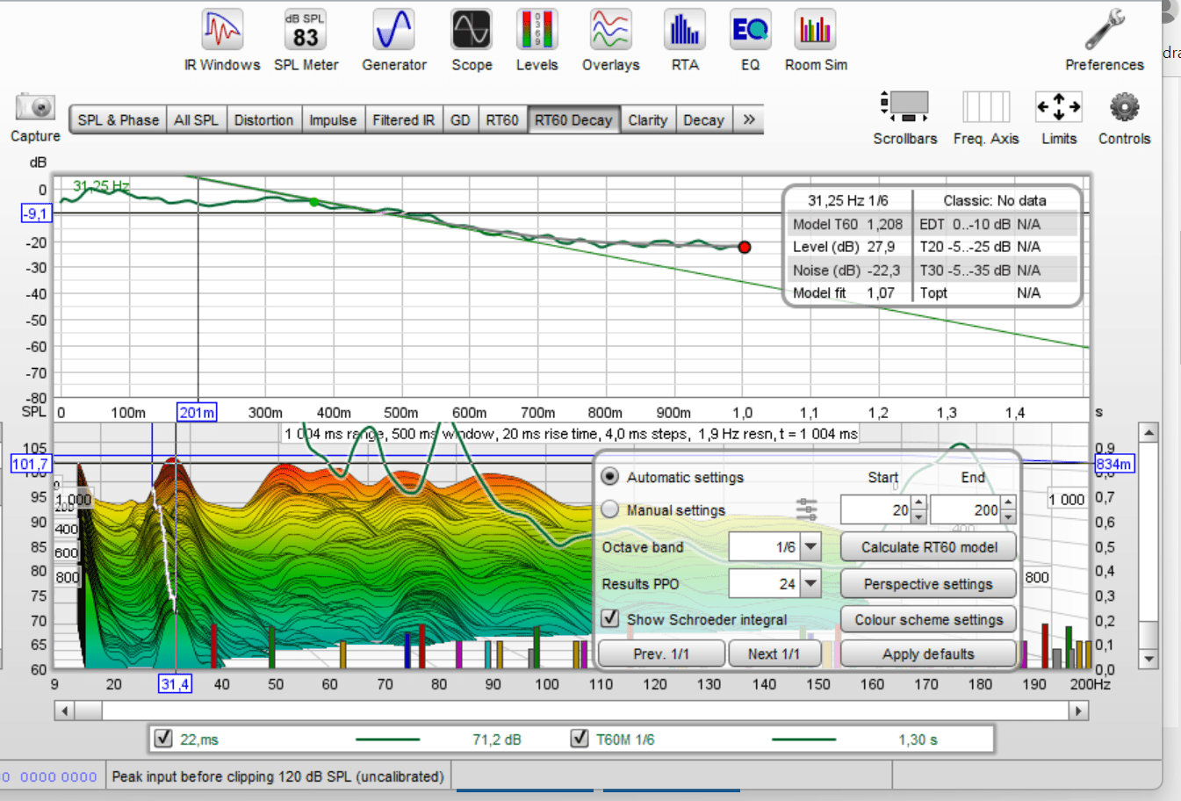Open Preferences wrench icon
Image resolution: width=1181 pixels, height=801 pixels.
tap(1105, 40)
